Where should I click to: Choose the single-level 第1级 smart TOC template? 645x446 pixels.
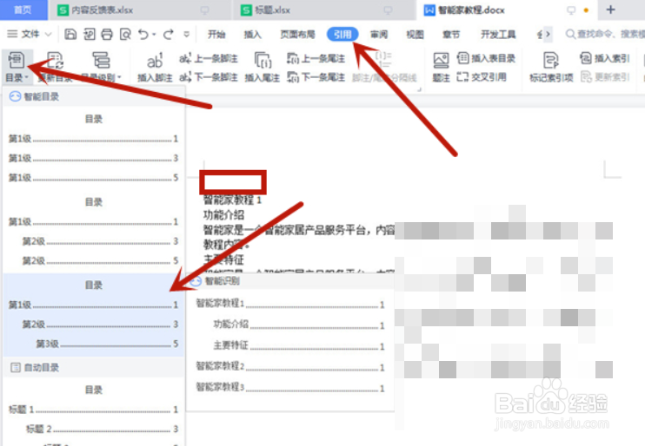(93, 148)
